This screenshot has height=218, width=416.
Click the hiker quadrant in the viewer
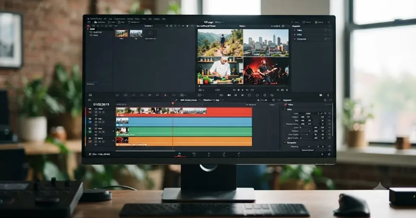pyautogui.click(x=220, y=43)
